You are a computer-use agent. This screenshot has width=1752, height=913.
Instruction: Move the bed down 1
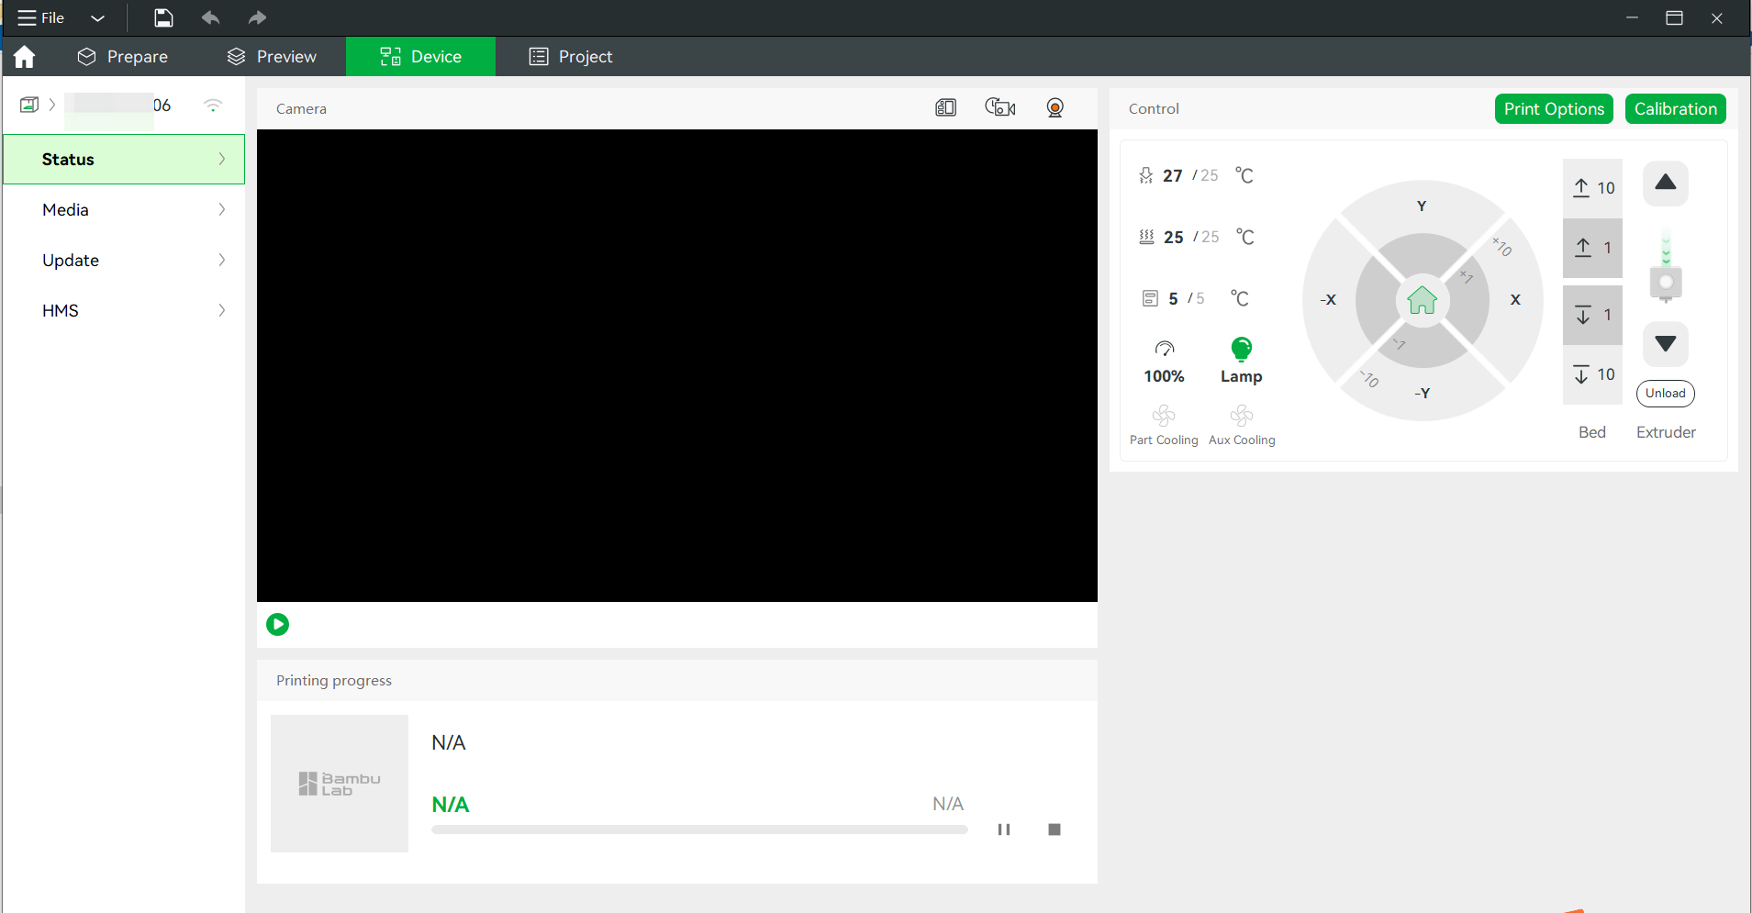(x=1592, y=315)
